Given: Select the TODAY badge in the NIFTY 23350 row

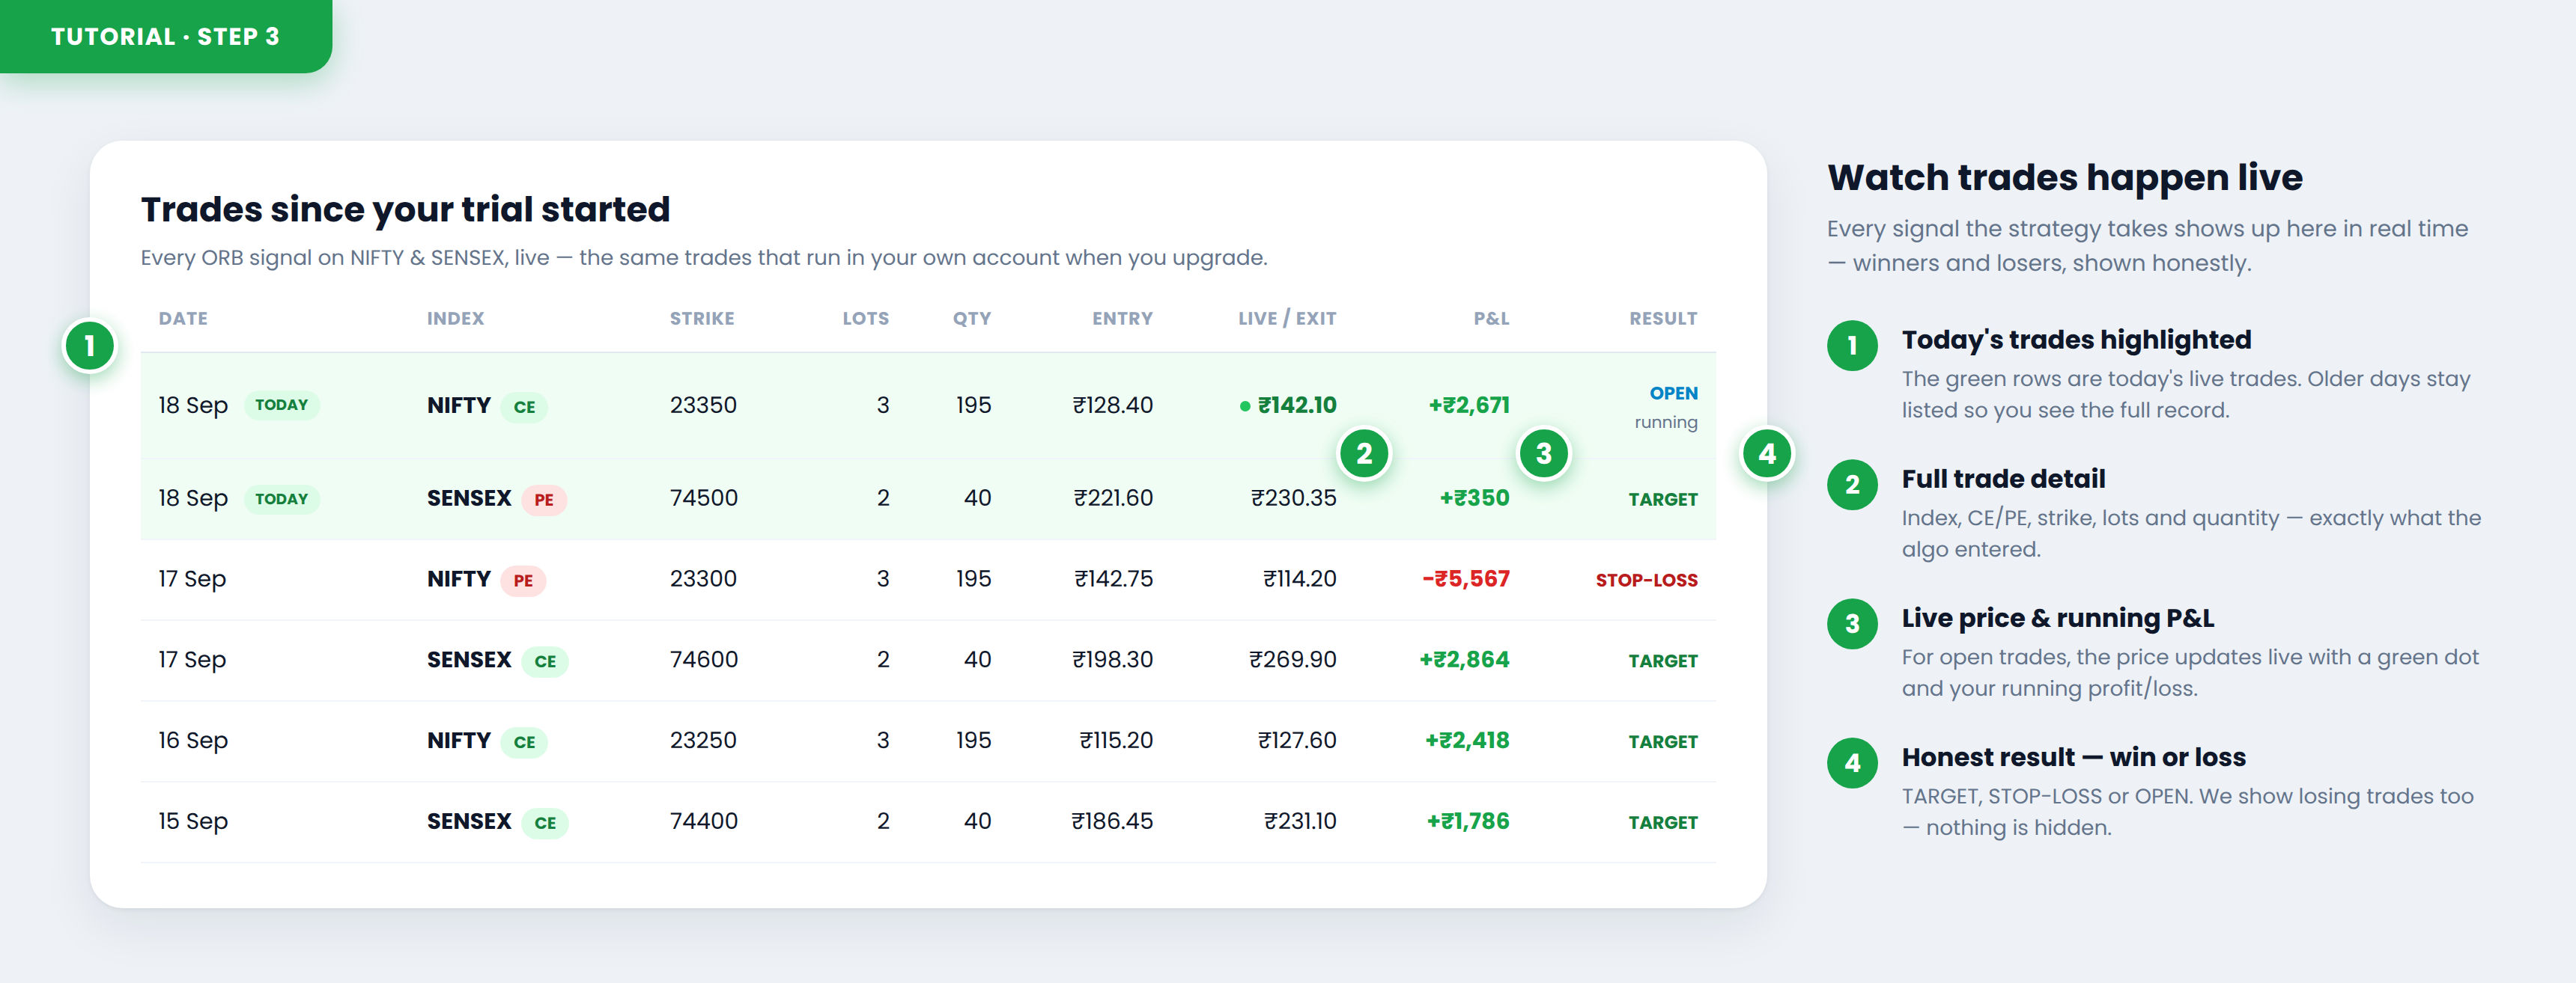Looking at the screenshot, I should click(x=281, y=405).
